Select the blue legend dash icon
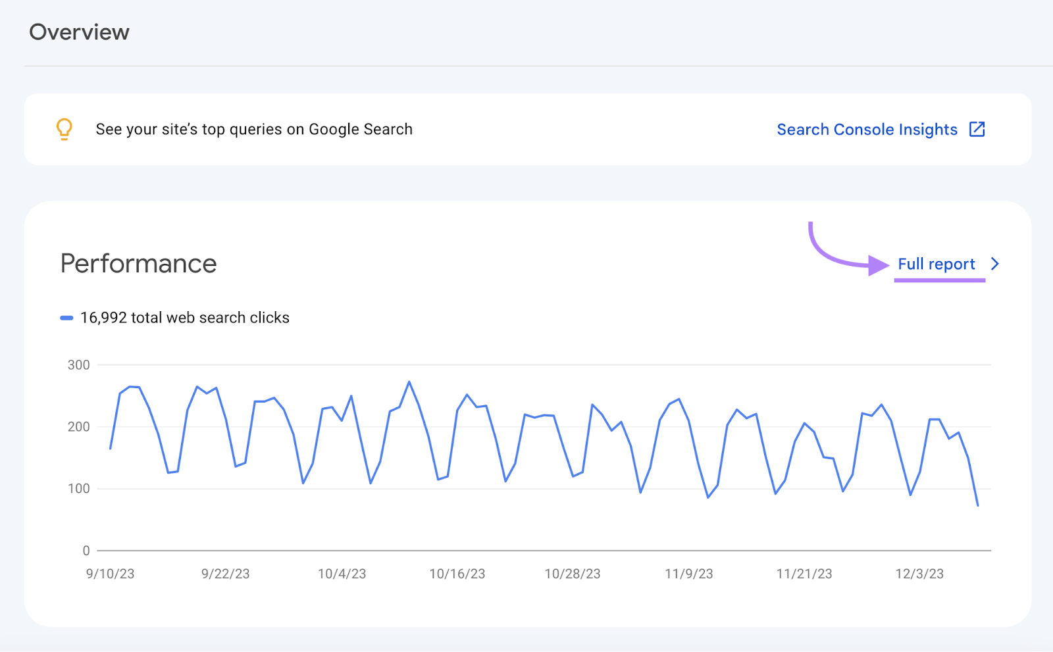This screenshot has width=1053, height=652. click(66, 317)
